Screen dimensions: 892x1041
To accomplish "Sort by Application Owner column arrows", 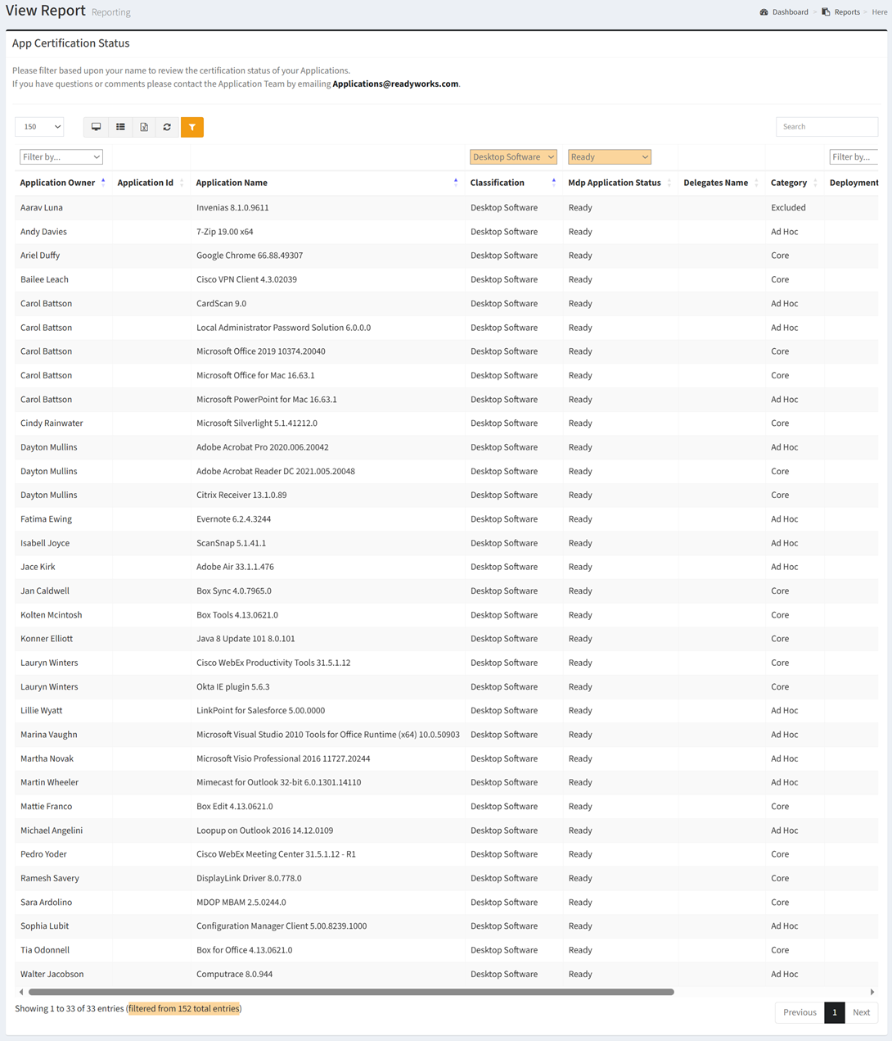I will pyautogui.click(x=103, y=183).
